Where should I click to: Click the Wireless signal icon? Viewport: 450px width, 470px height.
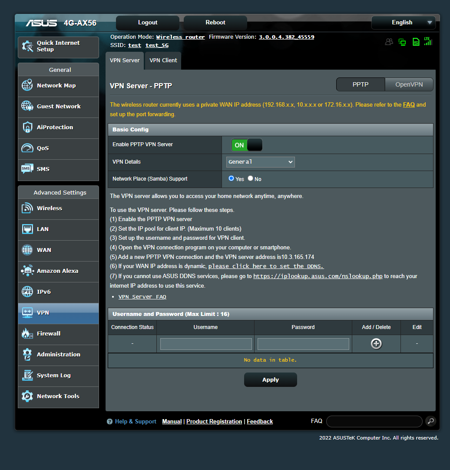point(27,208)
